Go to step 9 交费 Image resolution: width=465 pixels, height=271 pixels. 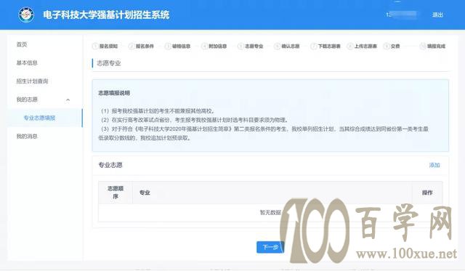click(392, 46)
